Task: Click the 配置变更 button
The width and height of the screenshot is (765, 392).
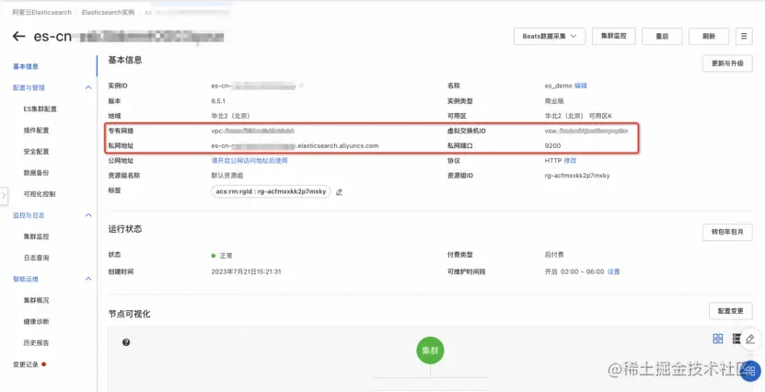Action: tap(730, 311)
